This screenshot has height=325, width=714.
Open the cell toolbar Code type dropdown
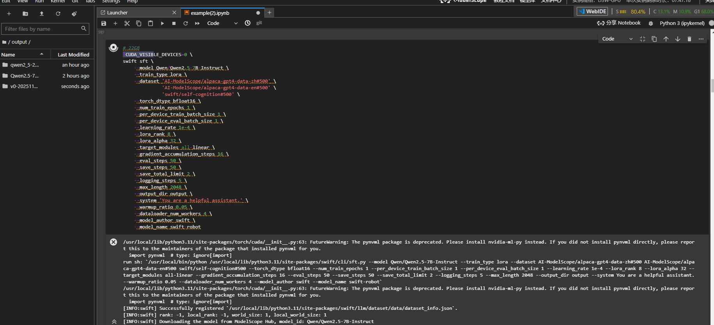617,39
